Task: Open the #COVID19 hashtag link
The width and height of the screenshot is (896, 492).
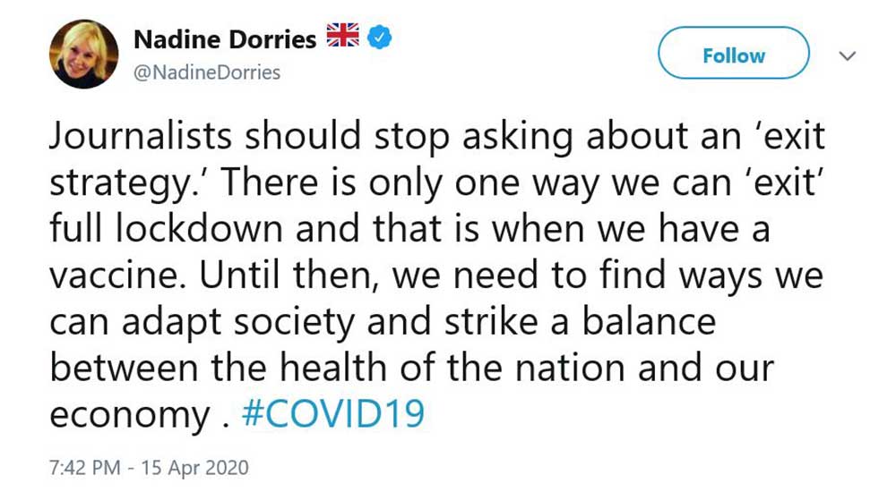Action: click(332, 415)
